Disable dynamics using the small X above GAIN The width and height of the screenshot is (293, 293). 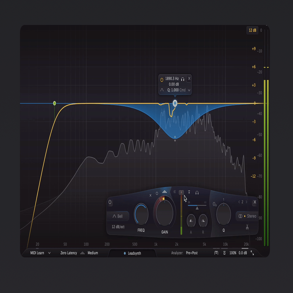(150, 196)
